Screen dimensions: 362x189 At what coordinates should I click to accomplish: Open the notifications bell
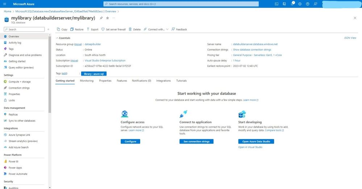(x=292, y=4)
